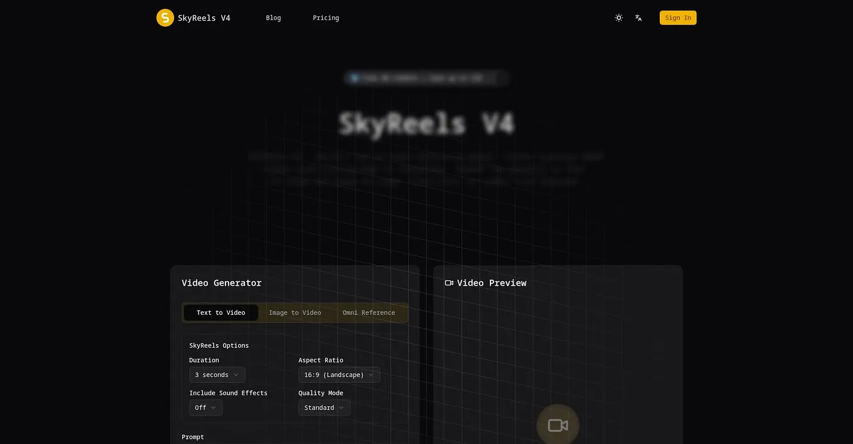Screen dimensions: 853x444
Task: Open the Aspect Ratio 16:9 (Landscape) dropdown
Action: pyautogui.click(x=339, y=375)
